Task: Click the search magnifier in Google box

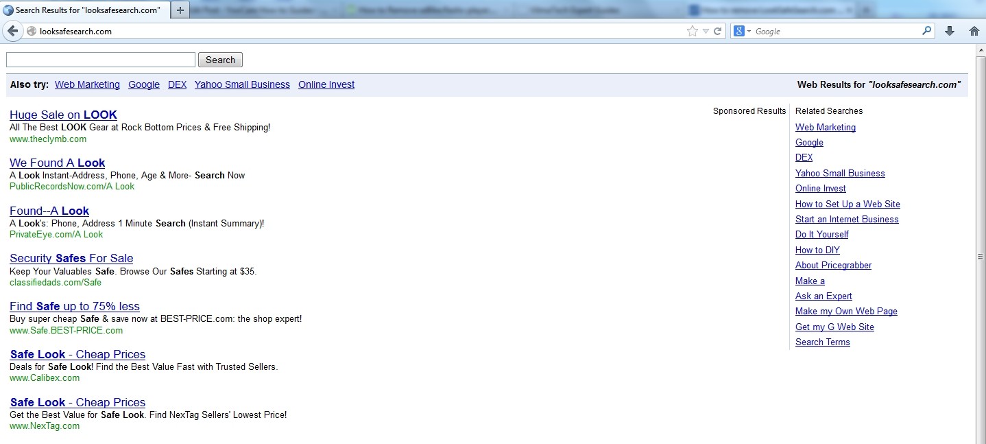Action: point(927,31)
